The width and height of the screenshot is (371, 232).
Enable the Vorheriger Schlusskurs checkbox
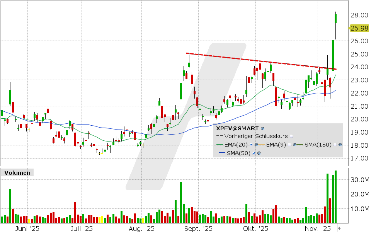pyautogui.click(x=291, y=136)
